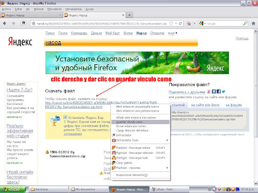
Task: Choose Abrir enlace en una pestaña nueva
Action: [x=140, y=107]
